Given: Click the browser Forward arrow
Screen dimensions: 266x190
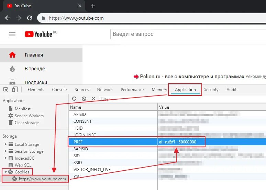Looking at the screenshot, I should [x=19, y=18].
